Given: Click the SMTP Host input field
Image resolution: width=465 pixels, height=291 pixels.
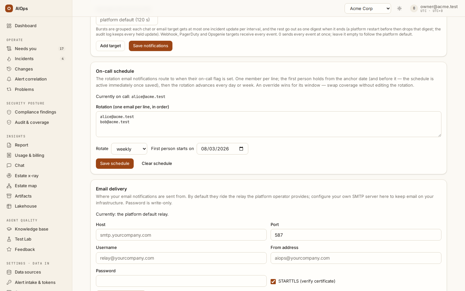Looking at the screenshot, I should click(181, 235).
